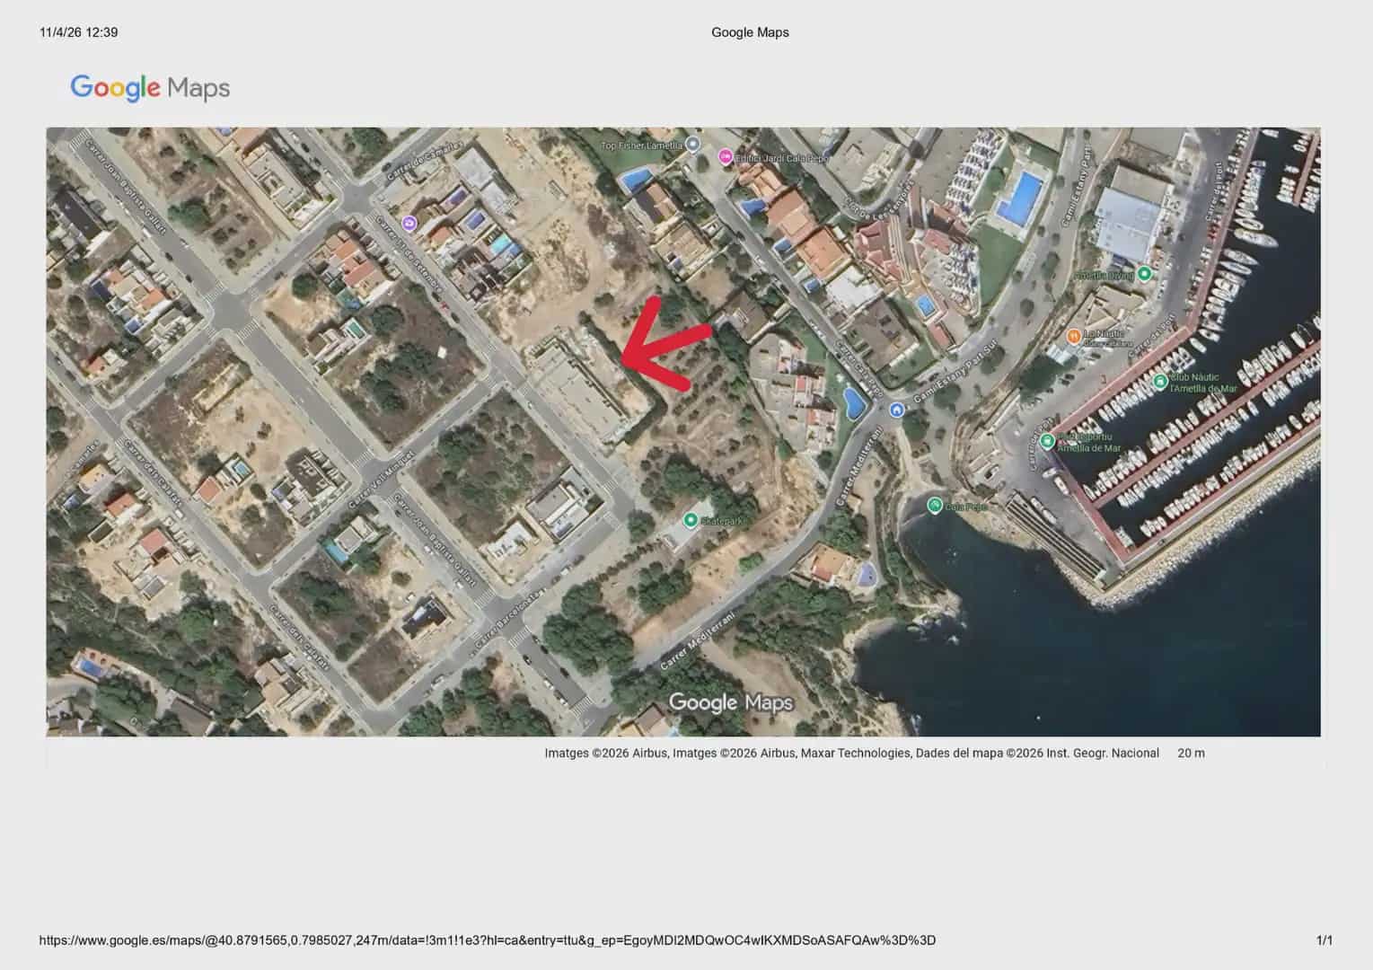This screenshot has height=970, width=1373.
Task: Select the Skatepark green pin
Action: pyautogui.click(x=691, y=520)
